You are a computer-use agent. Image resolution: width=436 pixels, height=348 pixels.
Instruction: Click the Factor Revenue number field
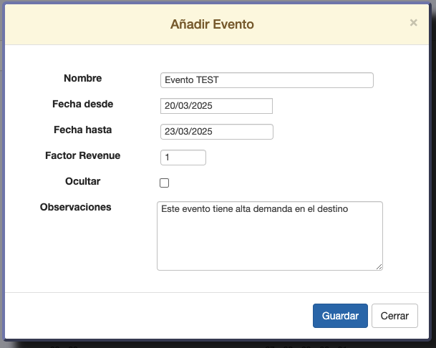183,158
